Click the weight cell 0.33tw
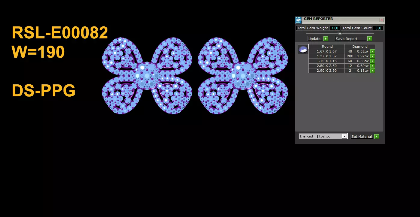Image resolution: width=420 pixels, height=217 pixels. [363, 61]
